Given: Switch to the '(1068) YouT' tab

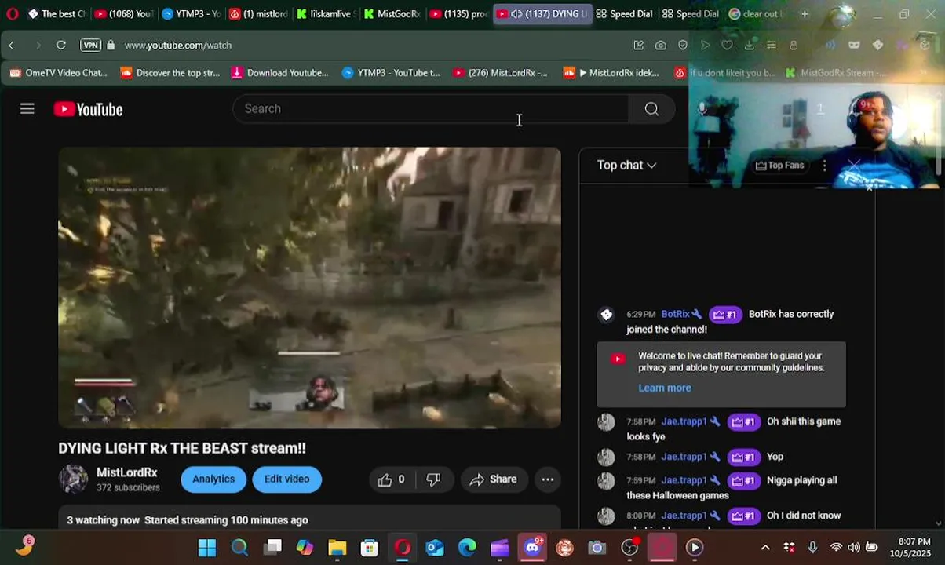Looking at the screenshot, I should coord(124,14).
